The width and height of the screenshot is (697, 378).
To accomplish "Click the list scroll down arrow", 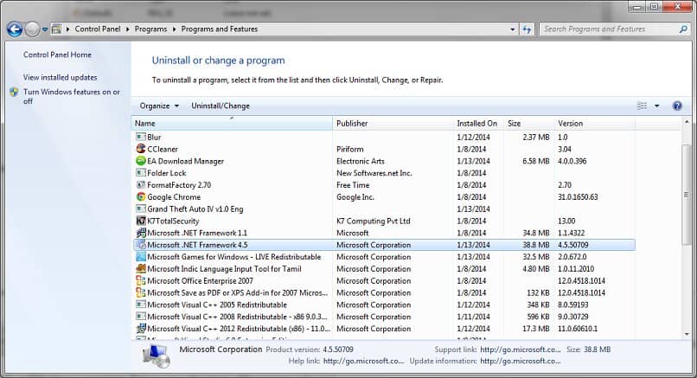I will [687, 334].
